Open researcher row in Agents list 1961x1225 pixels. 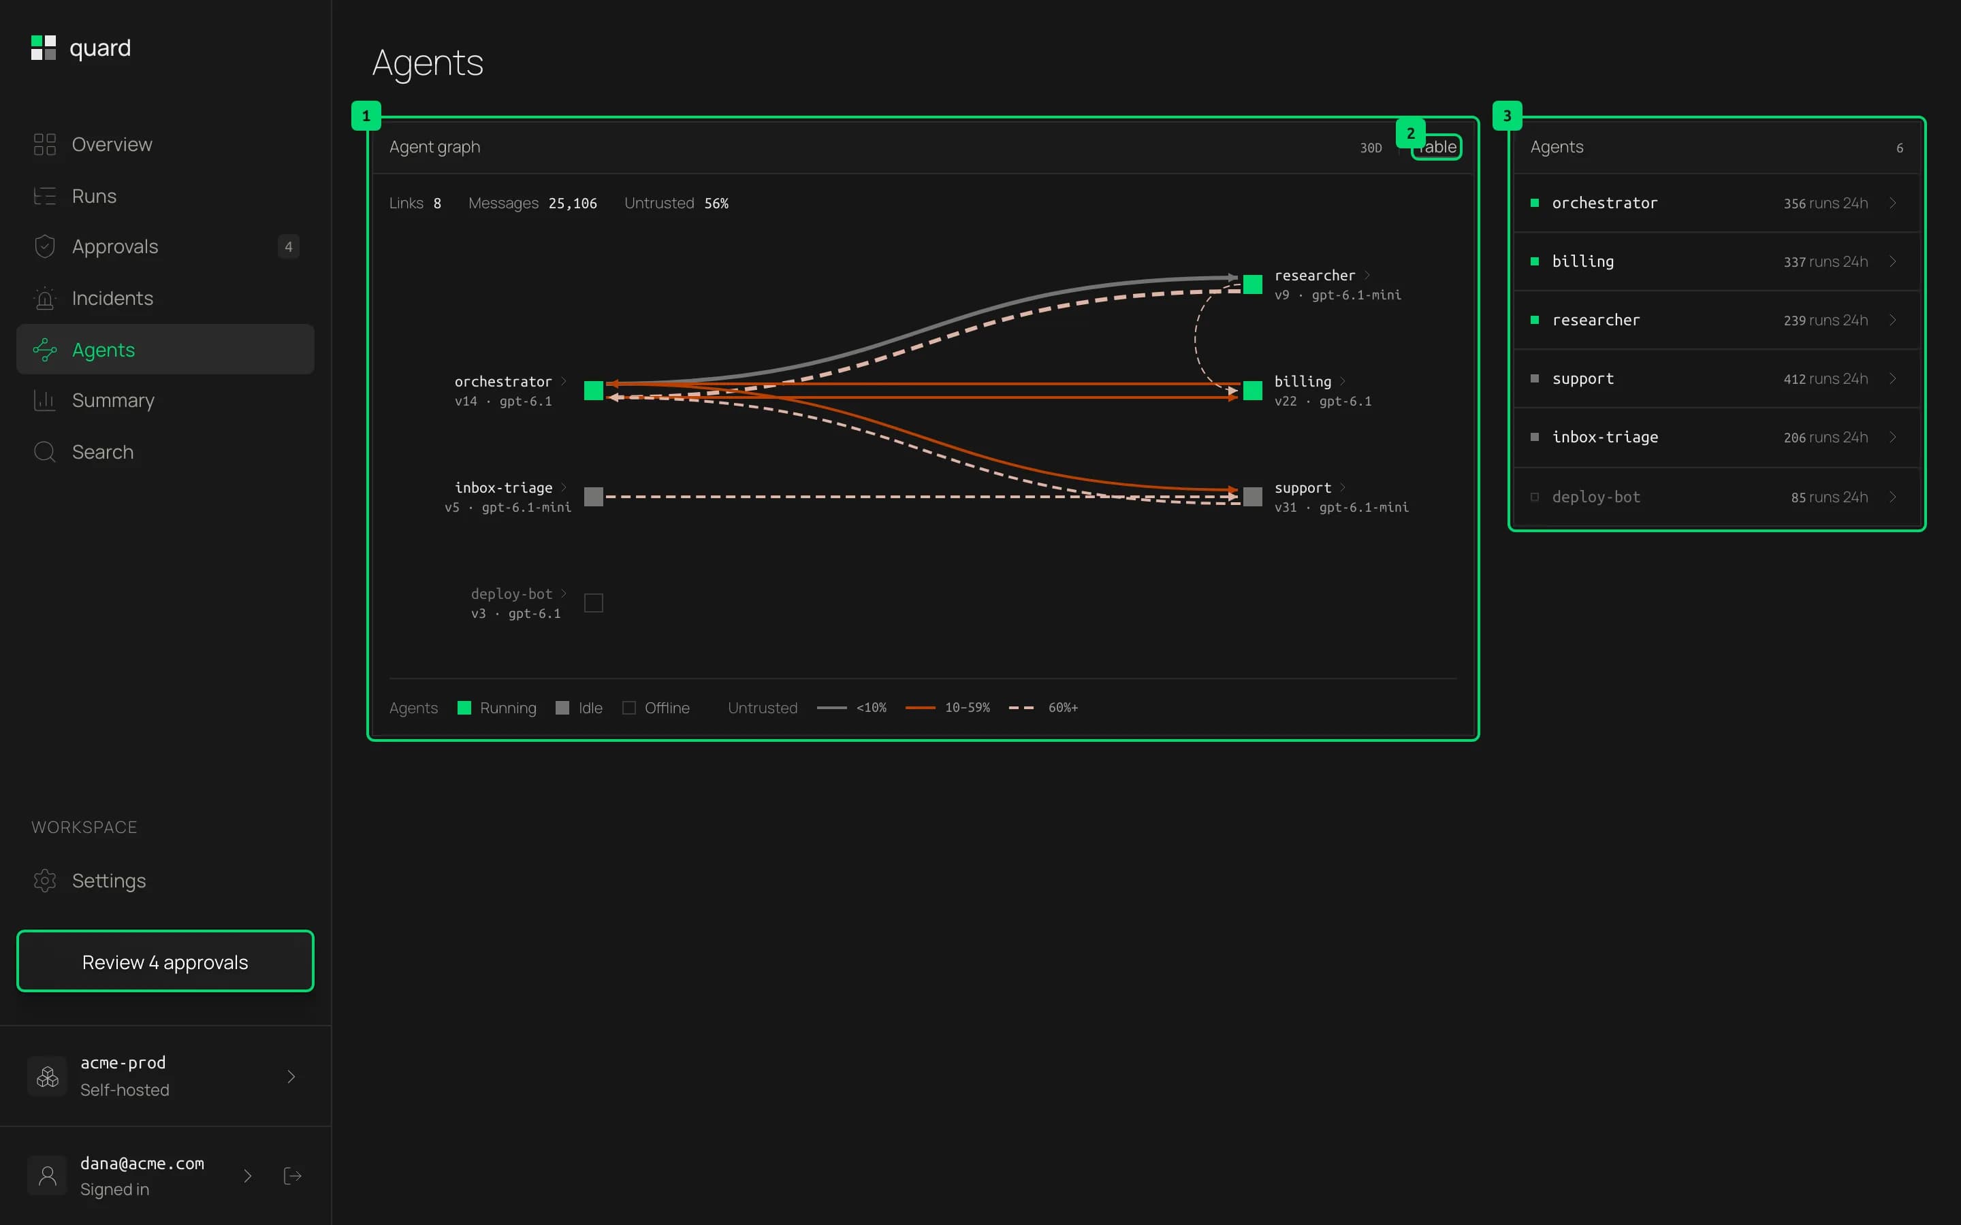1717,320
